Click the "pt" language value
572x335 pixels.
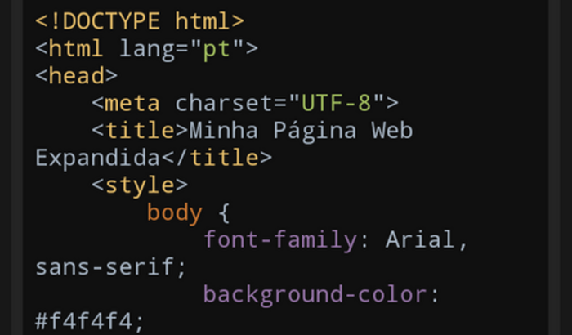pyautogui.click(x=217, y=48)
